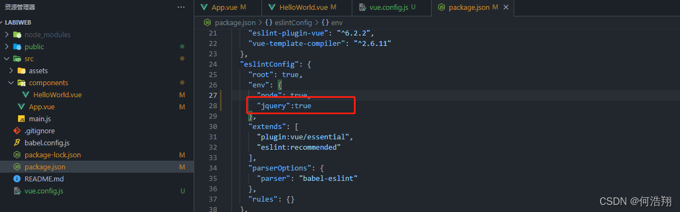Open README.md in explorer
680x212 pixels.
pyautogui.click(x=44, y=179)
